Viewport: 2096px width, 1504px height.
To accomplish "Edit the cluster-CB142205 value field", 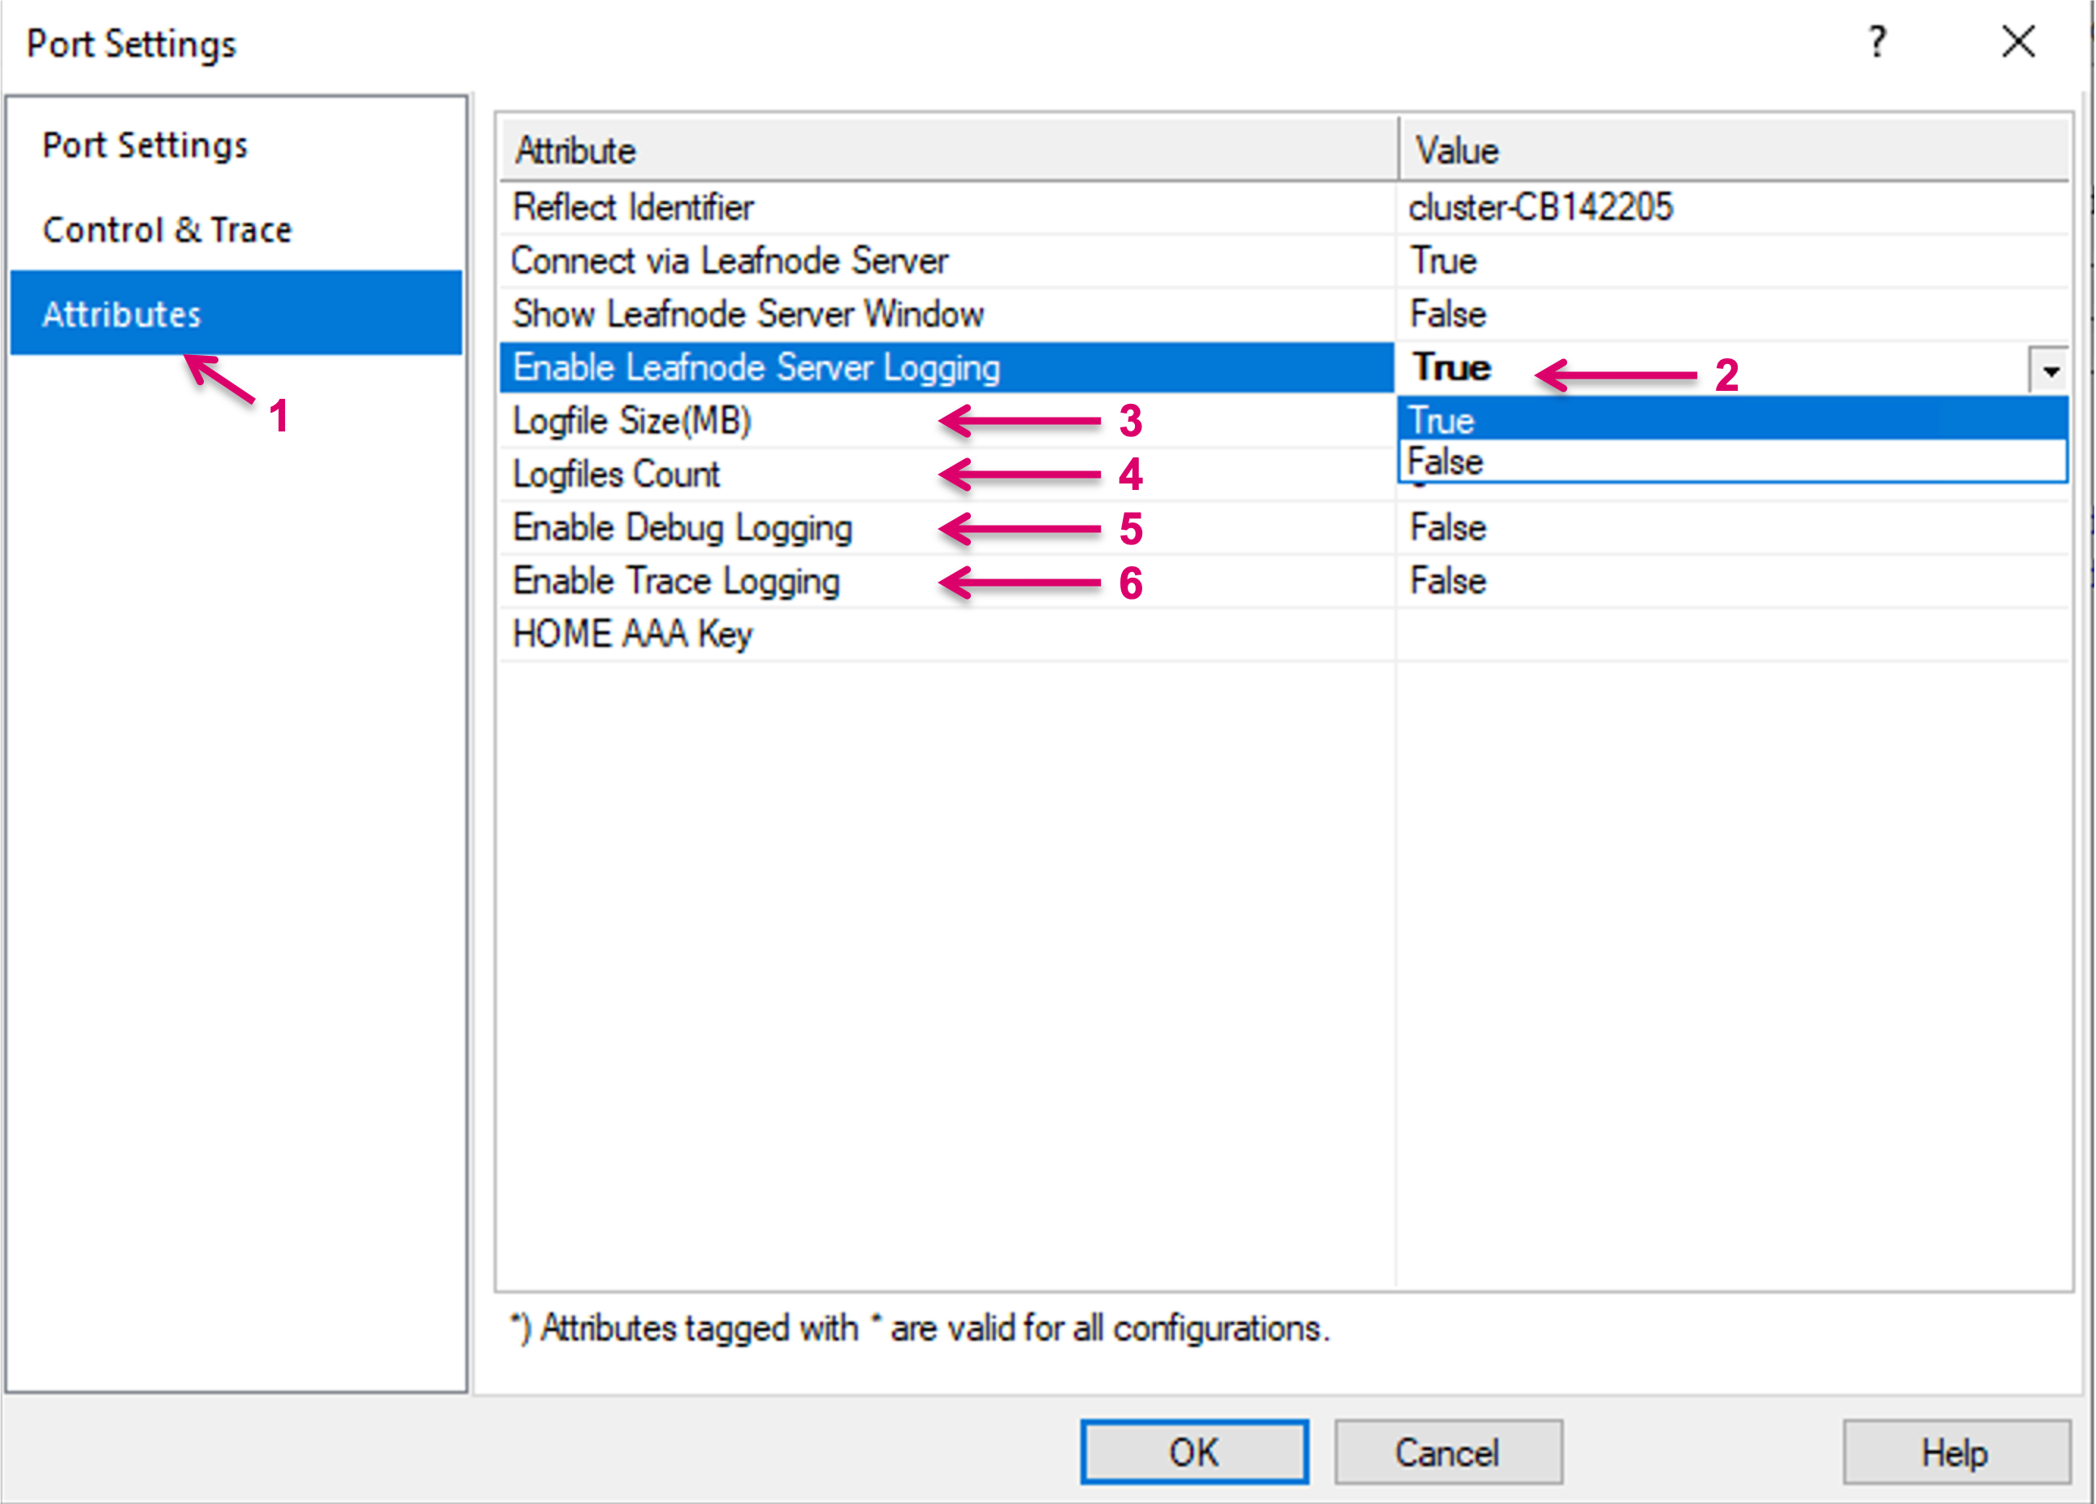I will (x=1541, y=207).
